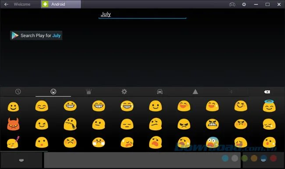Viewport: 285px width, 169px height.
Task: Select the grimacing angry emoji with clenched teeth
Action: (x=212, y=124)
